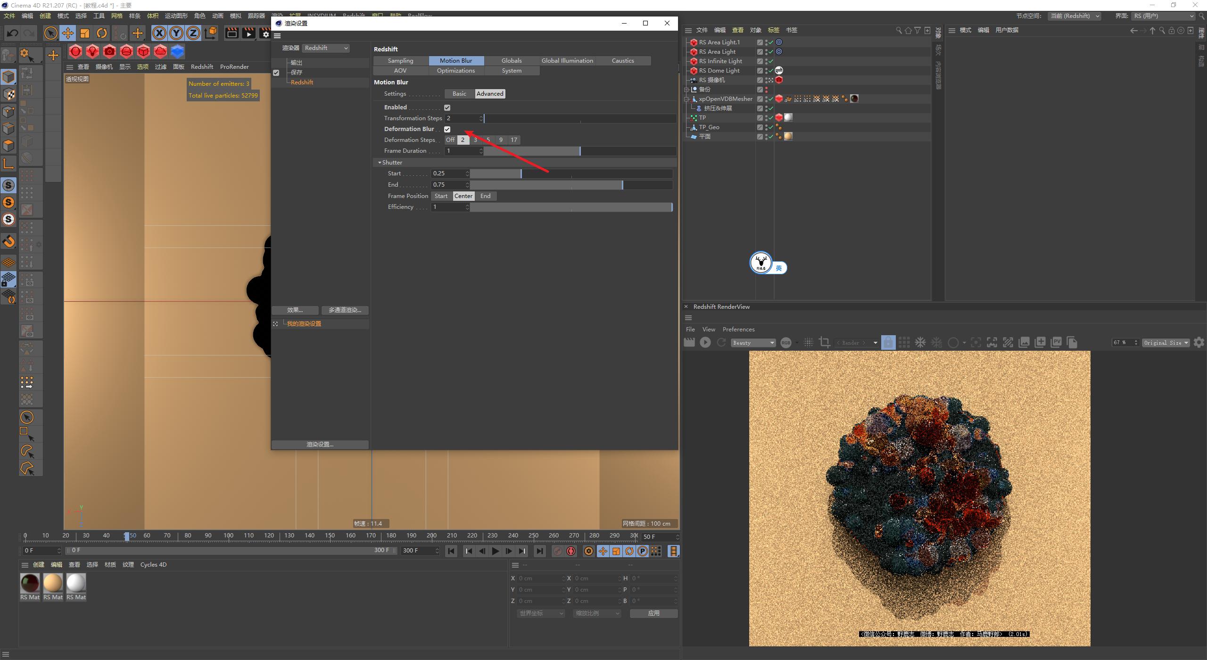Switch to the Optimizations tab
This screenshot has height=660, width=1207.
(455, 70)
